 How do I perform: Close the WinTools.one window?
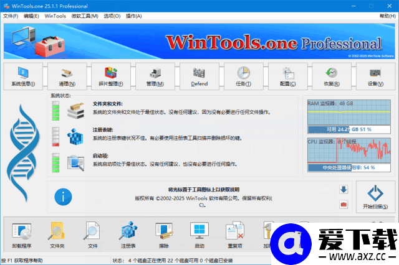[389, 6]
